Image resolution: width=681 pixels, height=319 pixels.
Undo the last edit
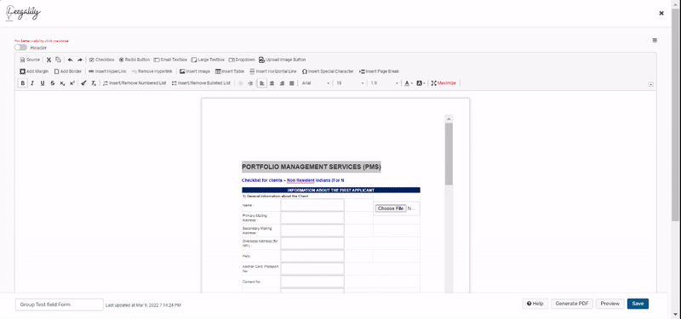coord(70,60)
